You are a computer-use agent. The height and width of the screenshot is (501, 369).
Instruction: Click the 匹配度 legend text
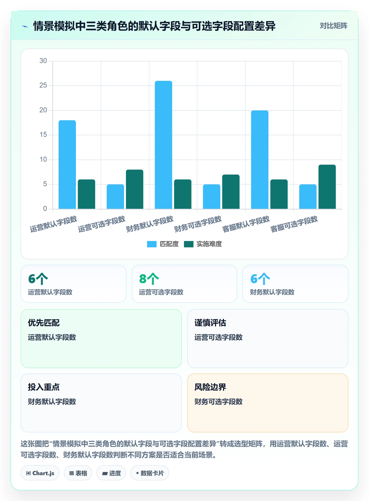(x=169, y=244)
